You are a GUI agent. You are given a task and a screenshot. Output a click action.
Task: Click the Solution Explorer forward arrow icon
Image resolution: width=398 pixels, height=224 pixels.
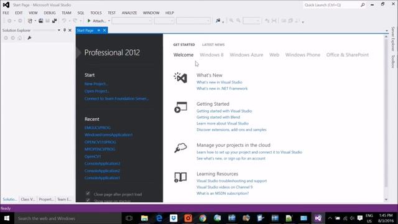coord(12,38)
